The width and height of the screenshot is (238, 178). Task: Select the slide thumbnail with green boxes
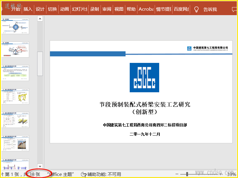click(15, 73)
